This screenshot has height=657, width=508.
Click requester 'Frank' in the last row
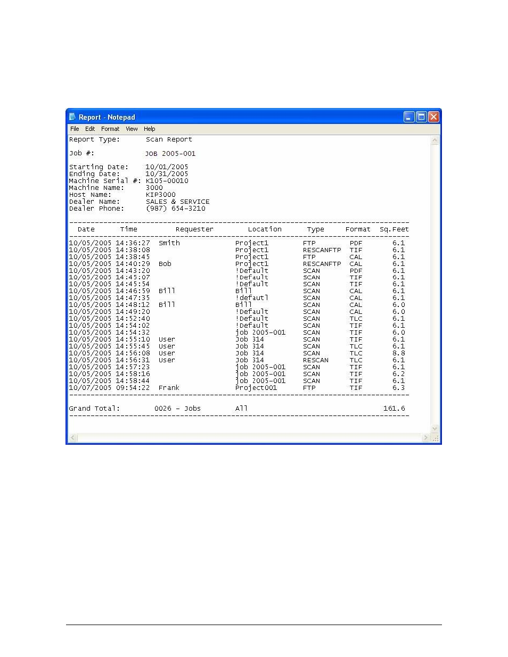click(169, 388)
